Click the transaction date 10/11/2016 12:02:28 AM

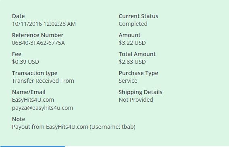[x=44, y=24]
